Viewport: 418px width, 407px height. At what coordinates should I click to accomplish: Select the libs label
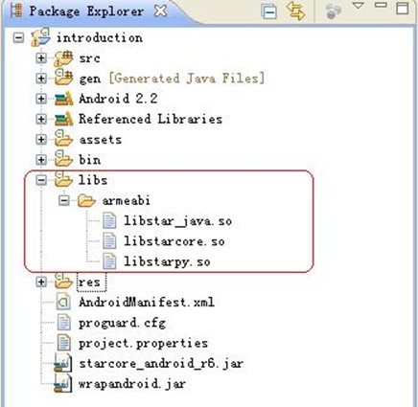coord(93,180)
